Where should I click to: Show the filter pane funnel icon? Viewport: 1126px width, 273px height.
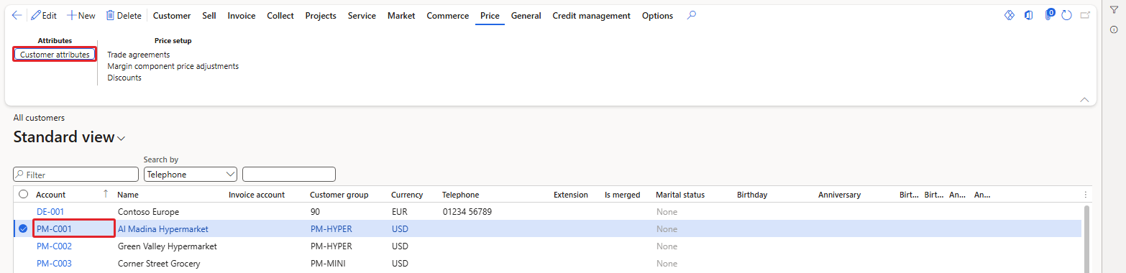(x=1114, y=9)
